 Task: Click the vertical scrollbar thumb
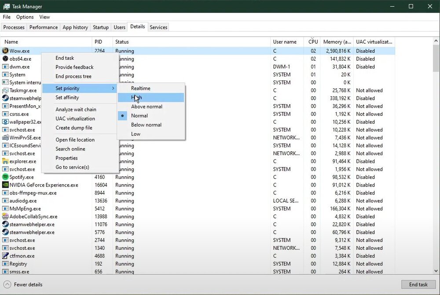click(x=436, y=59)
